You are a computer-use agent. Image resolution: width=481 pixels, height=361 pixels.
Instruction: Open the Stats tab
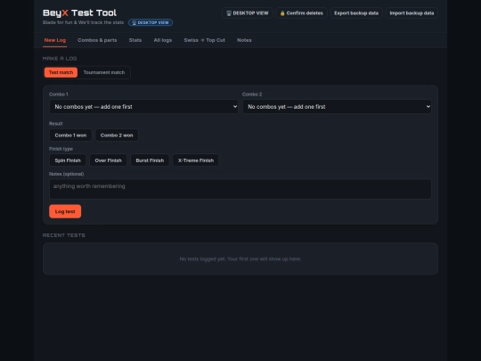click(x=135, y=40)
